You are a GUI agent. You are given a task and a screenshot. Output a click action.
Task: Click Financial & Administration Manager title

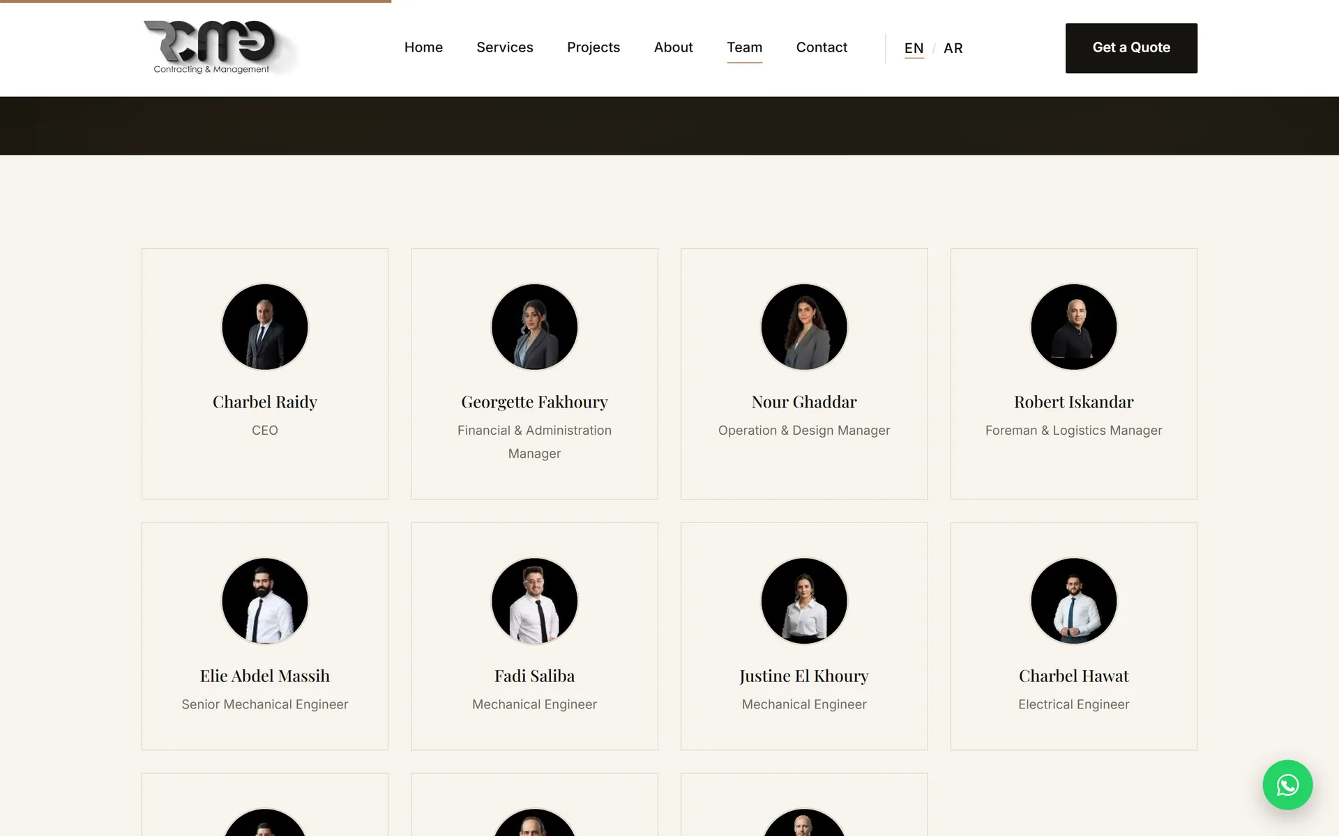pyautogui.click(x=534, y=442)
